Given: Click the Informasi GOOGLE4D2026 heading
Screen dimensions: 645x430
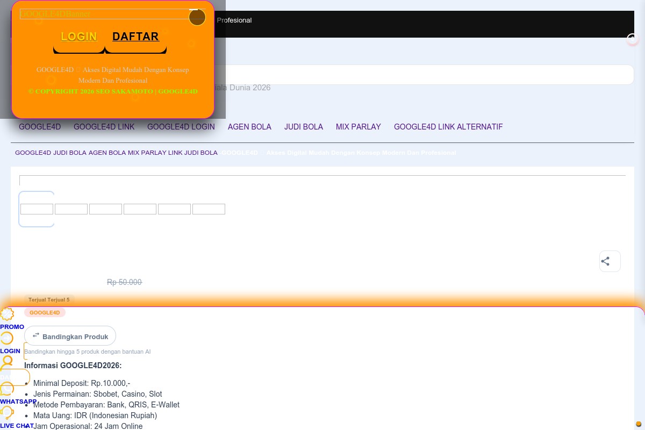Looking at the screenshot, I should point(73,365).
